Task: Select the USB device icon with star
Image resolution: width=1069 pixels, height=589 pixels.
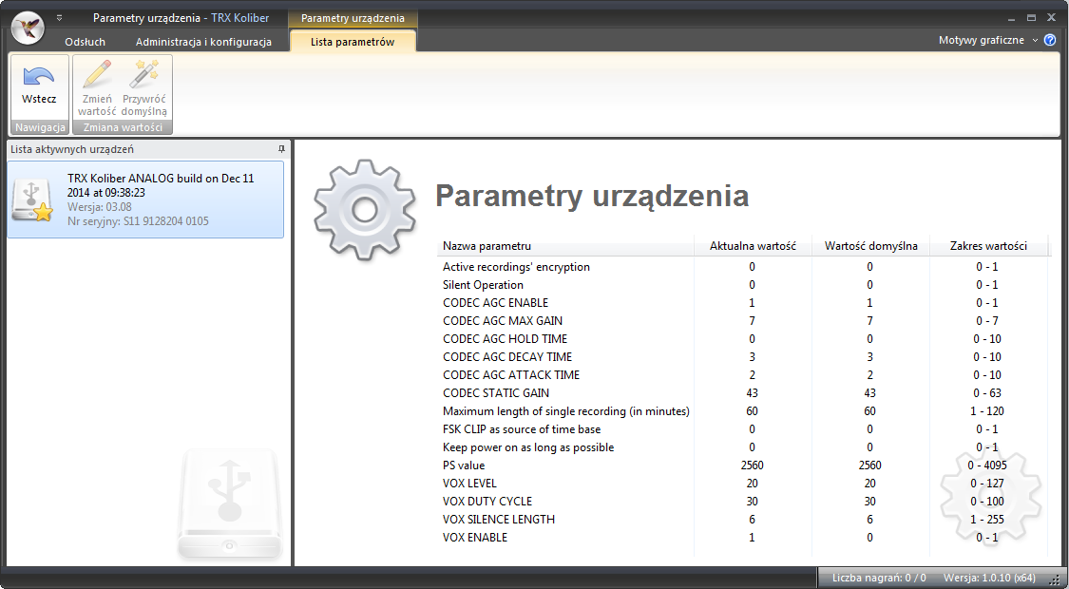Action: pyautogui.click(x=32, y=200)
